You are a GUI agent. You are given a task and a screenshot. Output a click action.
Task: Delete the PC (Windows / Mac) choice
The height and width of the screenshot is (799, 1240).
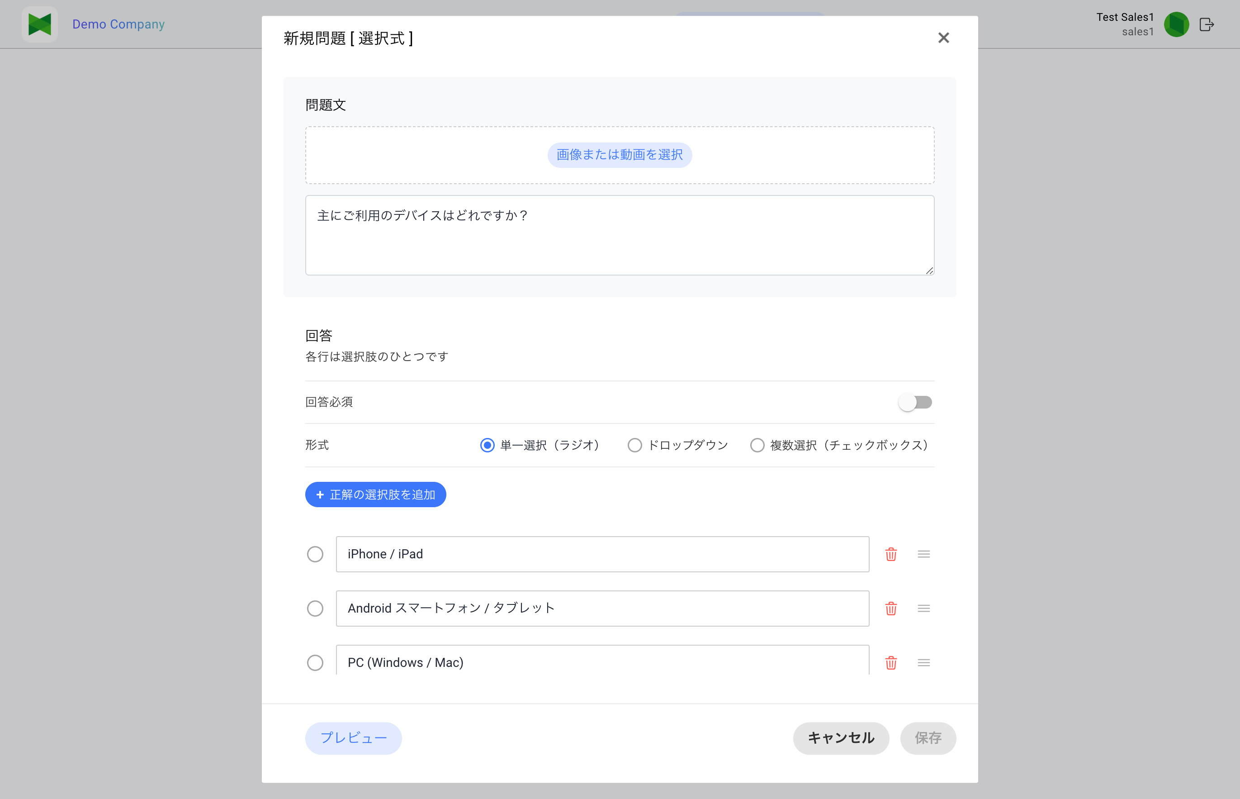click(891, 662)
